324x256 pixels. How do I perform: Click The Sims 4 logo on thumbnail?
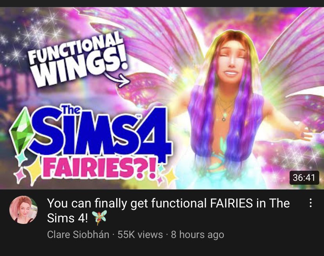coord(91,134)
